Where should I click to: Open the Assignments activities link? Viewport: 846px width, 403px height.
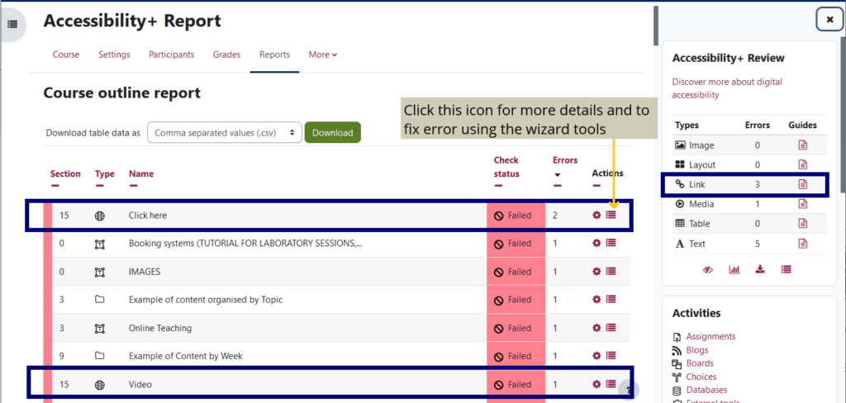click(x=710, y=337)
